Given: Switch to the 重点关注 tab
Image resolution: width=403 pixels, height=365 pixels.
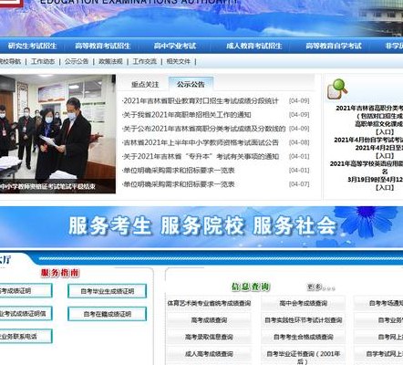Looking at the screenshot, I should (x=145, y=84).
